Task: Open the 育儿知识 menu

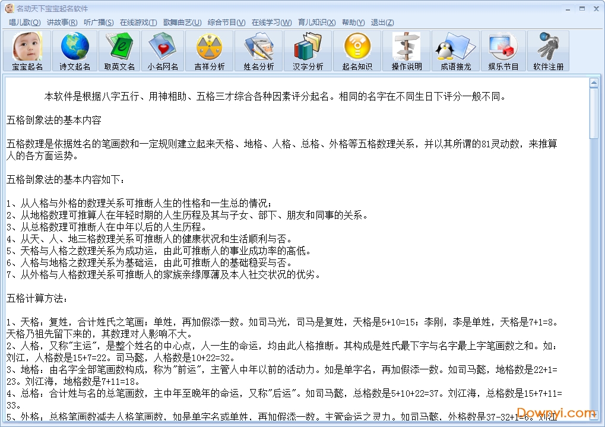Action: pos(316,23)
